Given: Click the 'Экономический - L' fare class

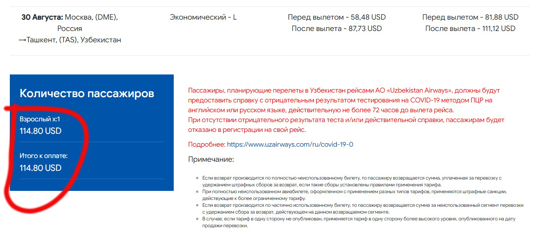Looking at the screenshot, I should (x=203, y=17).
